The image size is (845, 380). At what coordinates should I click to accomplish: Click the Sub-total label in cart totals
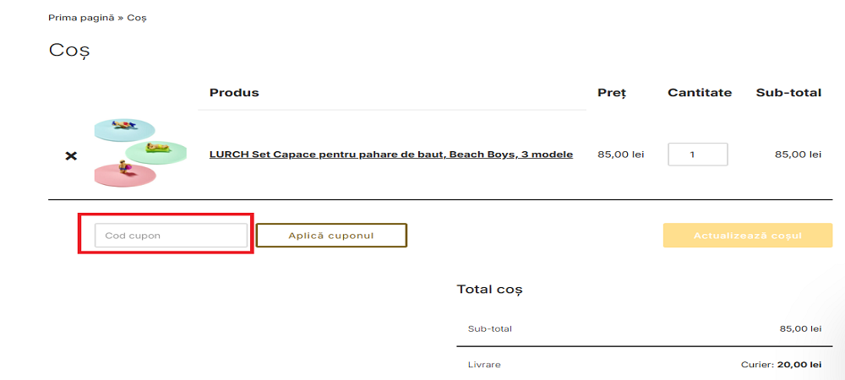click(489, 328)
